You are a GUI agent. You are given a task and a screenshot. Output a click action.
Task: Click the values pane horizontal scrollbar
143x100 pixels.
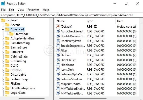tap(83, 98)
